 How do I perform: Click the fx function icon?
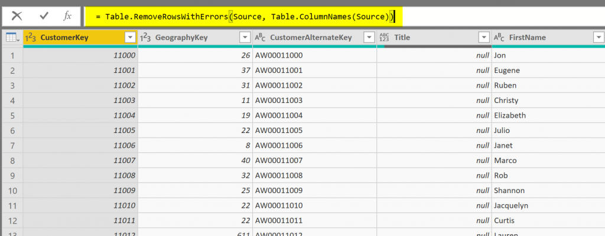67,16
